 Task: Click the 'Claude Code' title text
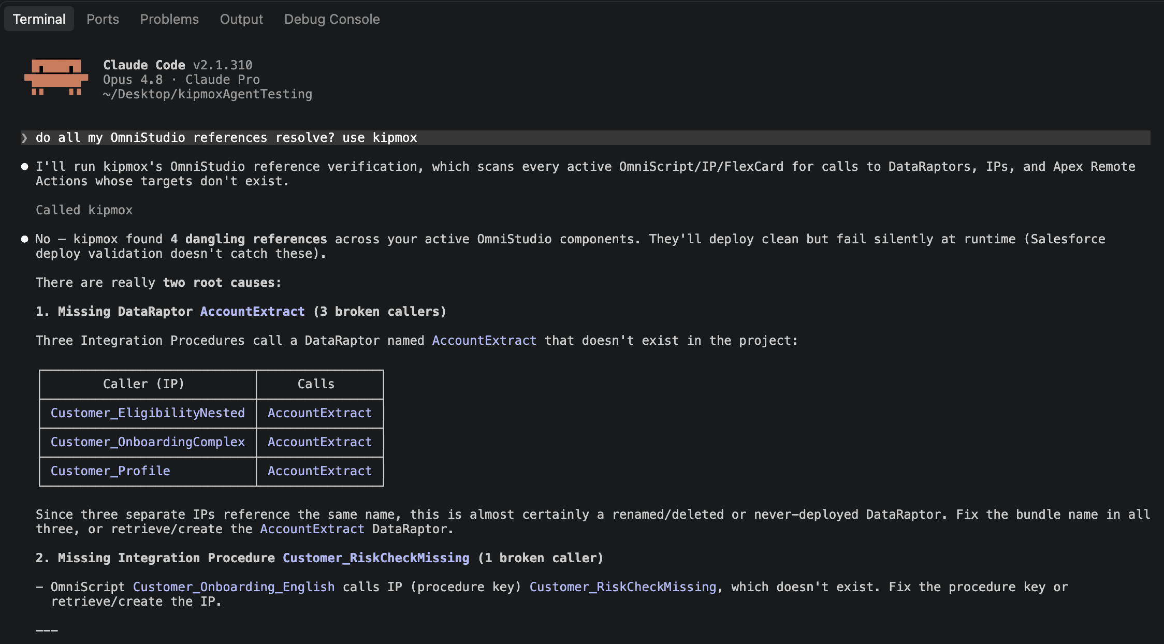click(144, 65)
